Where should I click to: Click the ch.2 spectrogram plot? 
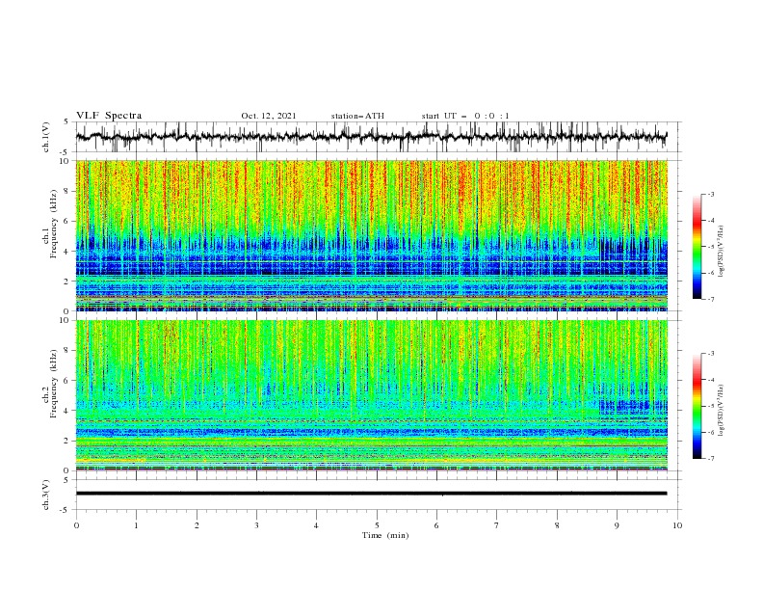(x=372, y=395)
